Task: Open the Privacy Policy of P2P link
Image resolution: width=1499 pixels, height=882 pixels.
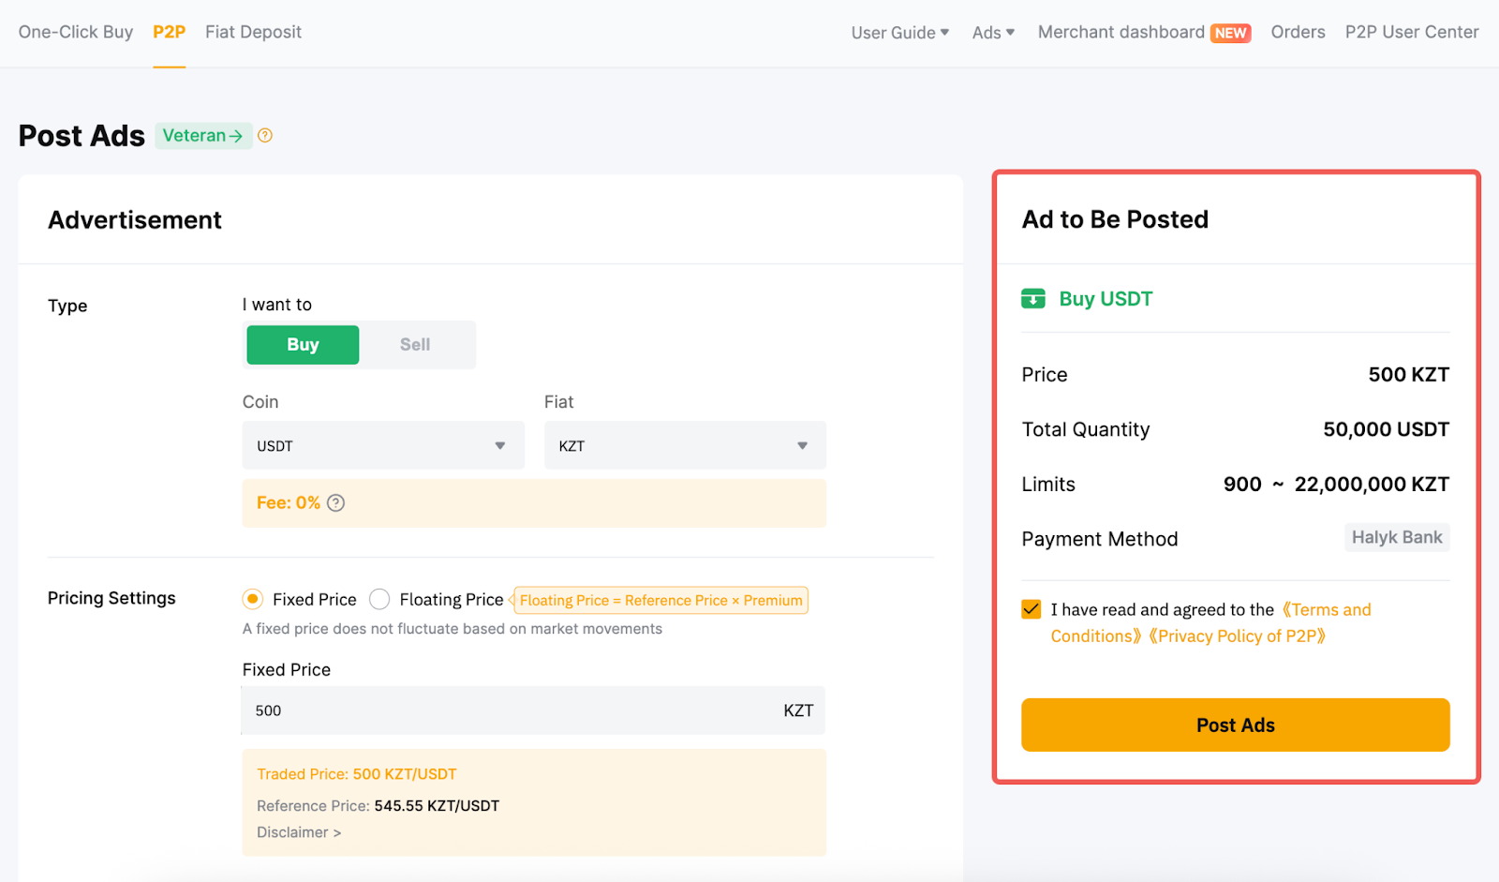Action: click(x=1237, y=636)
